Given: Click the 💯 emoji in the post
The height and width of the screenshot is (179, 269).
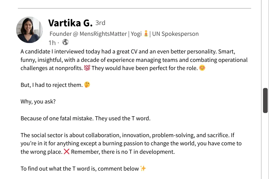Looking at the screenshot, I should click(87, 68).
